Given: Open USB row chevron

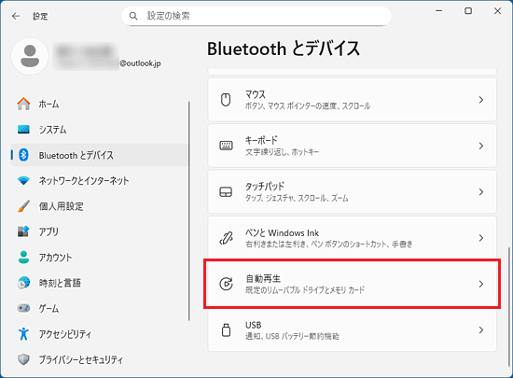Looking at the screenshot, I should 481,329.
